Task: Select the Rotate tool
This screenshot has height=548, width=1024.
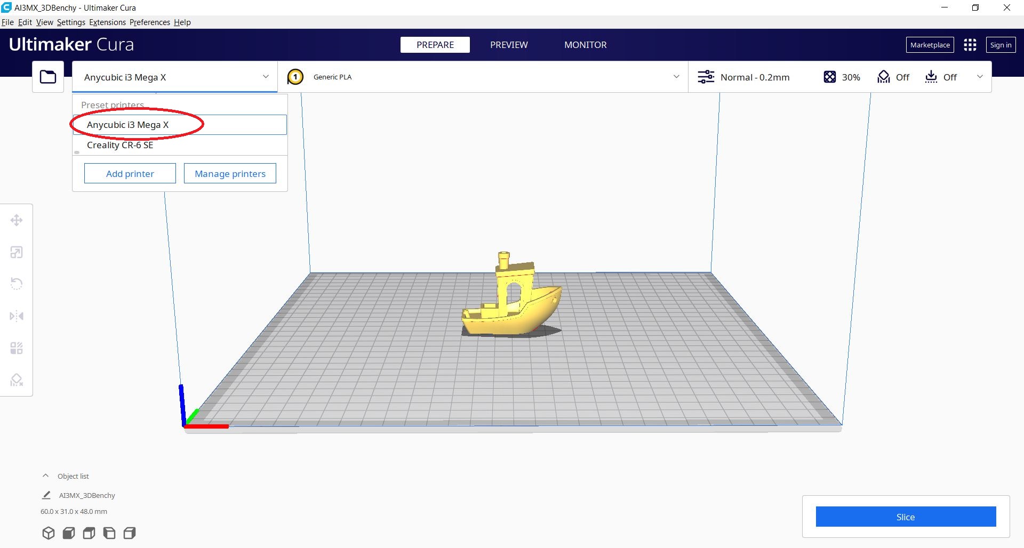Action: point(17,284)
